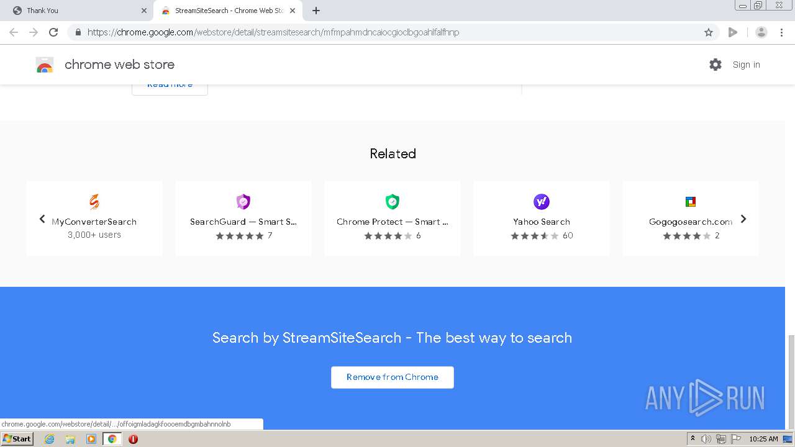Click the Chrome Protect green shield icon

click(x=393, y=202)
